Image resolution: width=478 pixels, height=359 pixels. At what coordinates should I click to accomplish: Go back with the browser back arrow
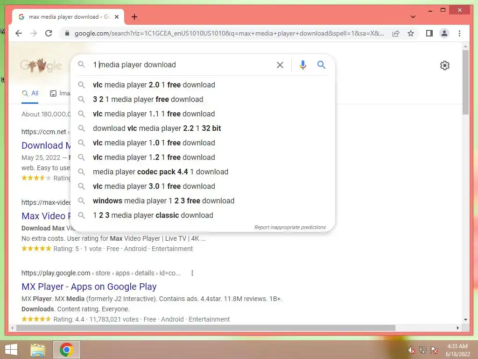pos(19,33)
